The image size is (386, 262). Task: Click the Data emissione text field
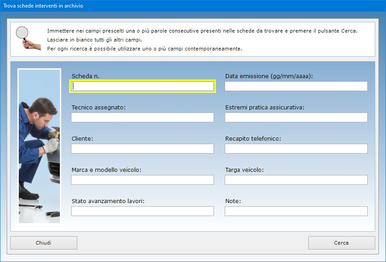[x=296, y=86]
